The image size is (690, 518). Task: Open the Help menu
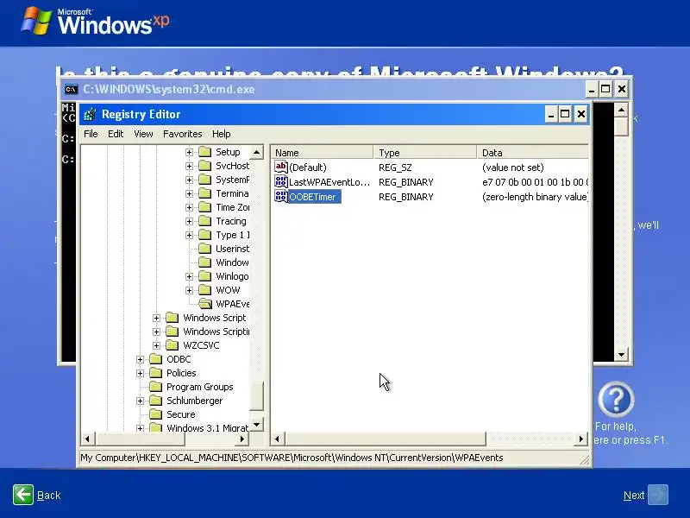222,134
